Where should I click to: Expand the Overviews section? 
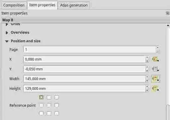(7, 32)
